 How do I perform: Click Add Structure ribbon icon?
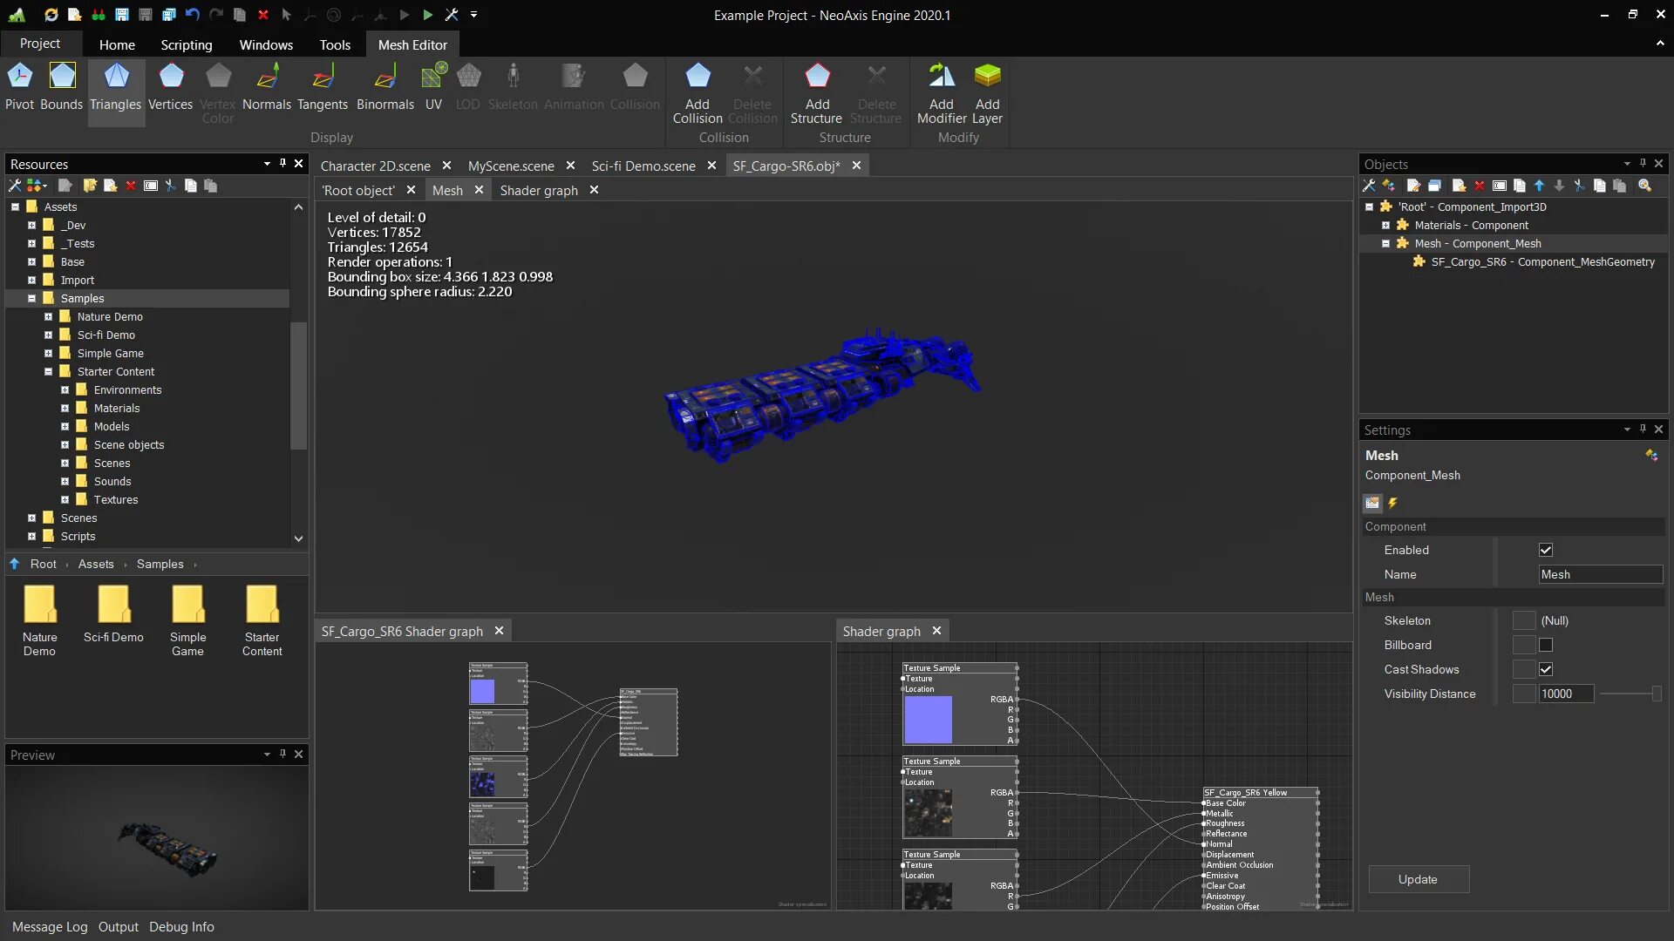(816, 76)
